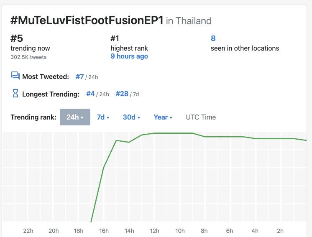Click the Most Tweeted #7 rank link
Screen dimensions: 312x237
(x=80, y=76)
